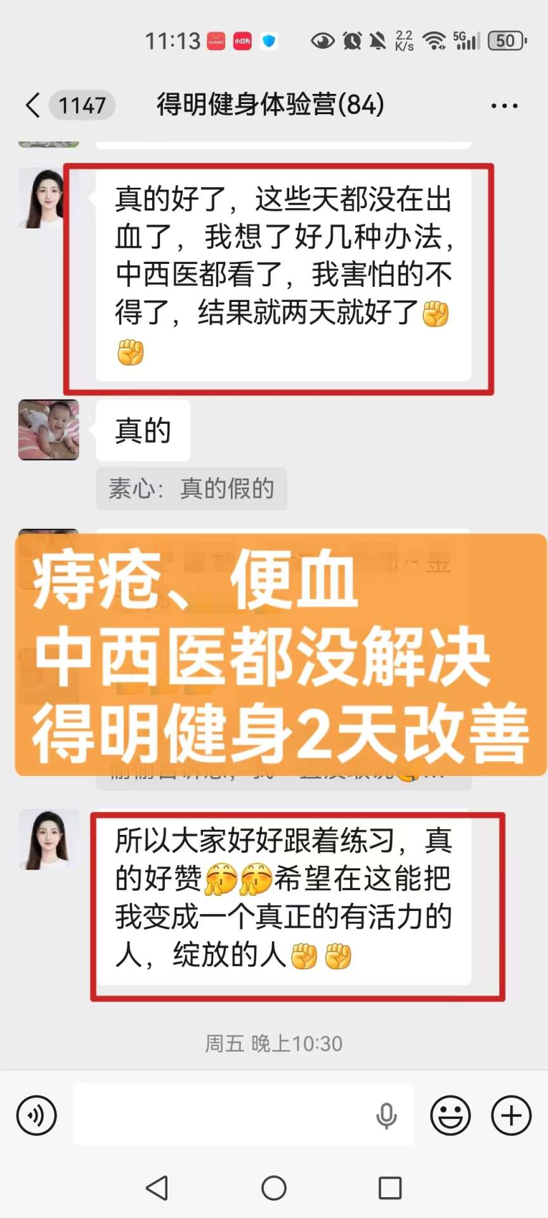Focus the message text input field
548x1218 pixels.
point(244,1115)
